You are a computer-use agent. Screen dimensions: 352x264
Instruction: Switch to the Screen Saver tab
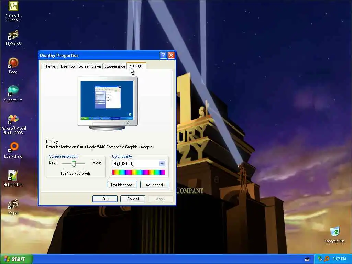(90, 66)
